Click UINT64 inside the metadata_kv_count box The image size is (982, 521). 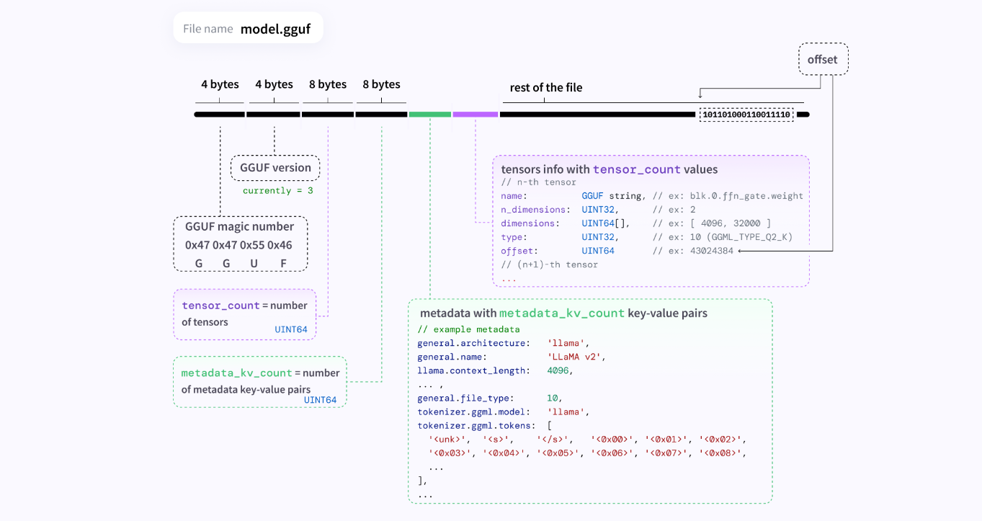click(x=320, y=400)
